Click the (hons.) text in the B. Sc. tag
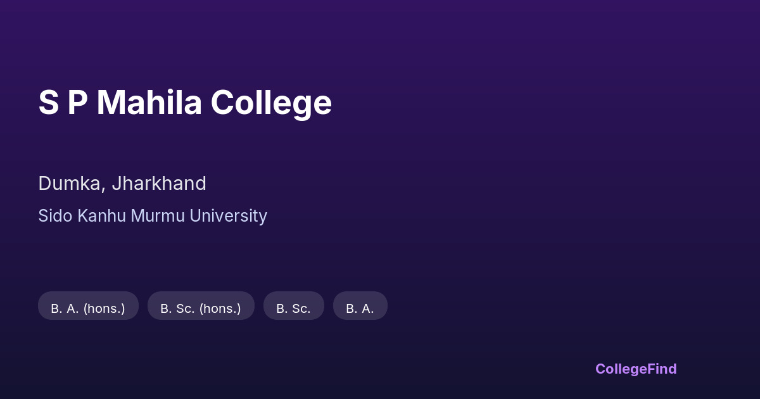The image size is (760, 399). 220,308
